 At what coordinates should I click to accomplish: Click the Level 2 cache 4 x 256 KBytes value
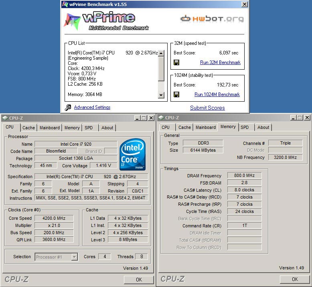(x=128, y=233)
